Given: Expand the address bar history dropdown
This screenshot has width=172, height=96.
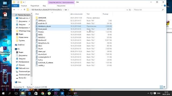Looking at the screenshot, I should pyautogui.click(x=127, y=10).
